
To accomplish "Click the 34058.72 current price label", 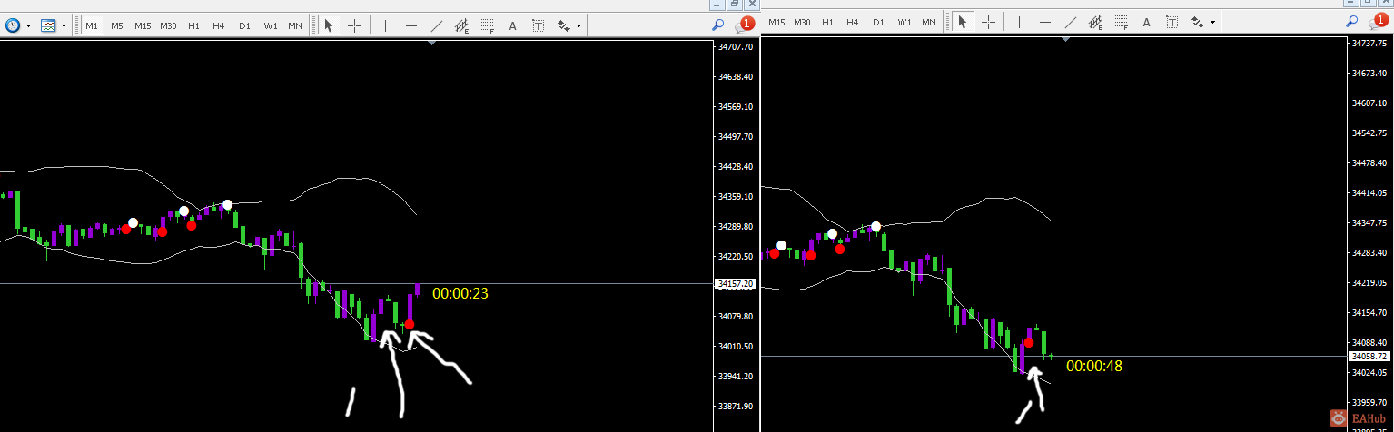I will 1369,357.
